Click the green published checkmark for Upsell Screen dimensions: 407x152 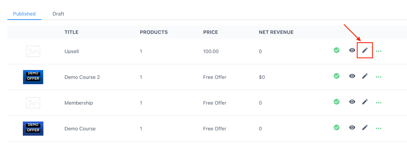(x=336, y=50)
